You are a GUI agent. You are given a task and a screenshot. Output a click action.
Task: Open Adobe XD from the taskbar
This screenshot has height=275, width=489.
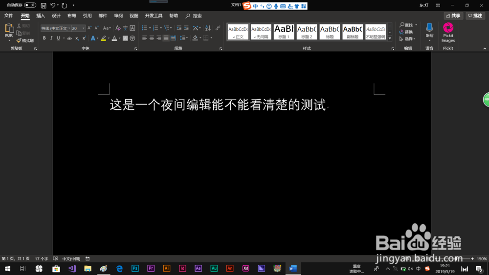[245, 268]
